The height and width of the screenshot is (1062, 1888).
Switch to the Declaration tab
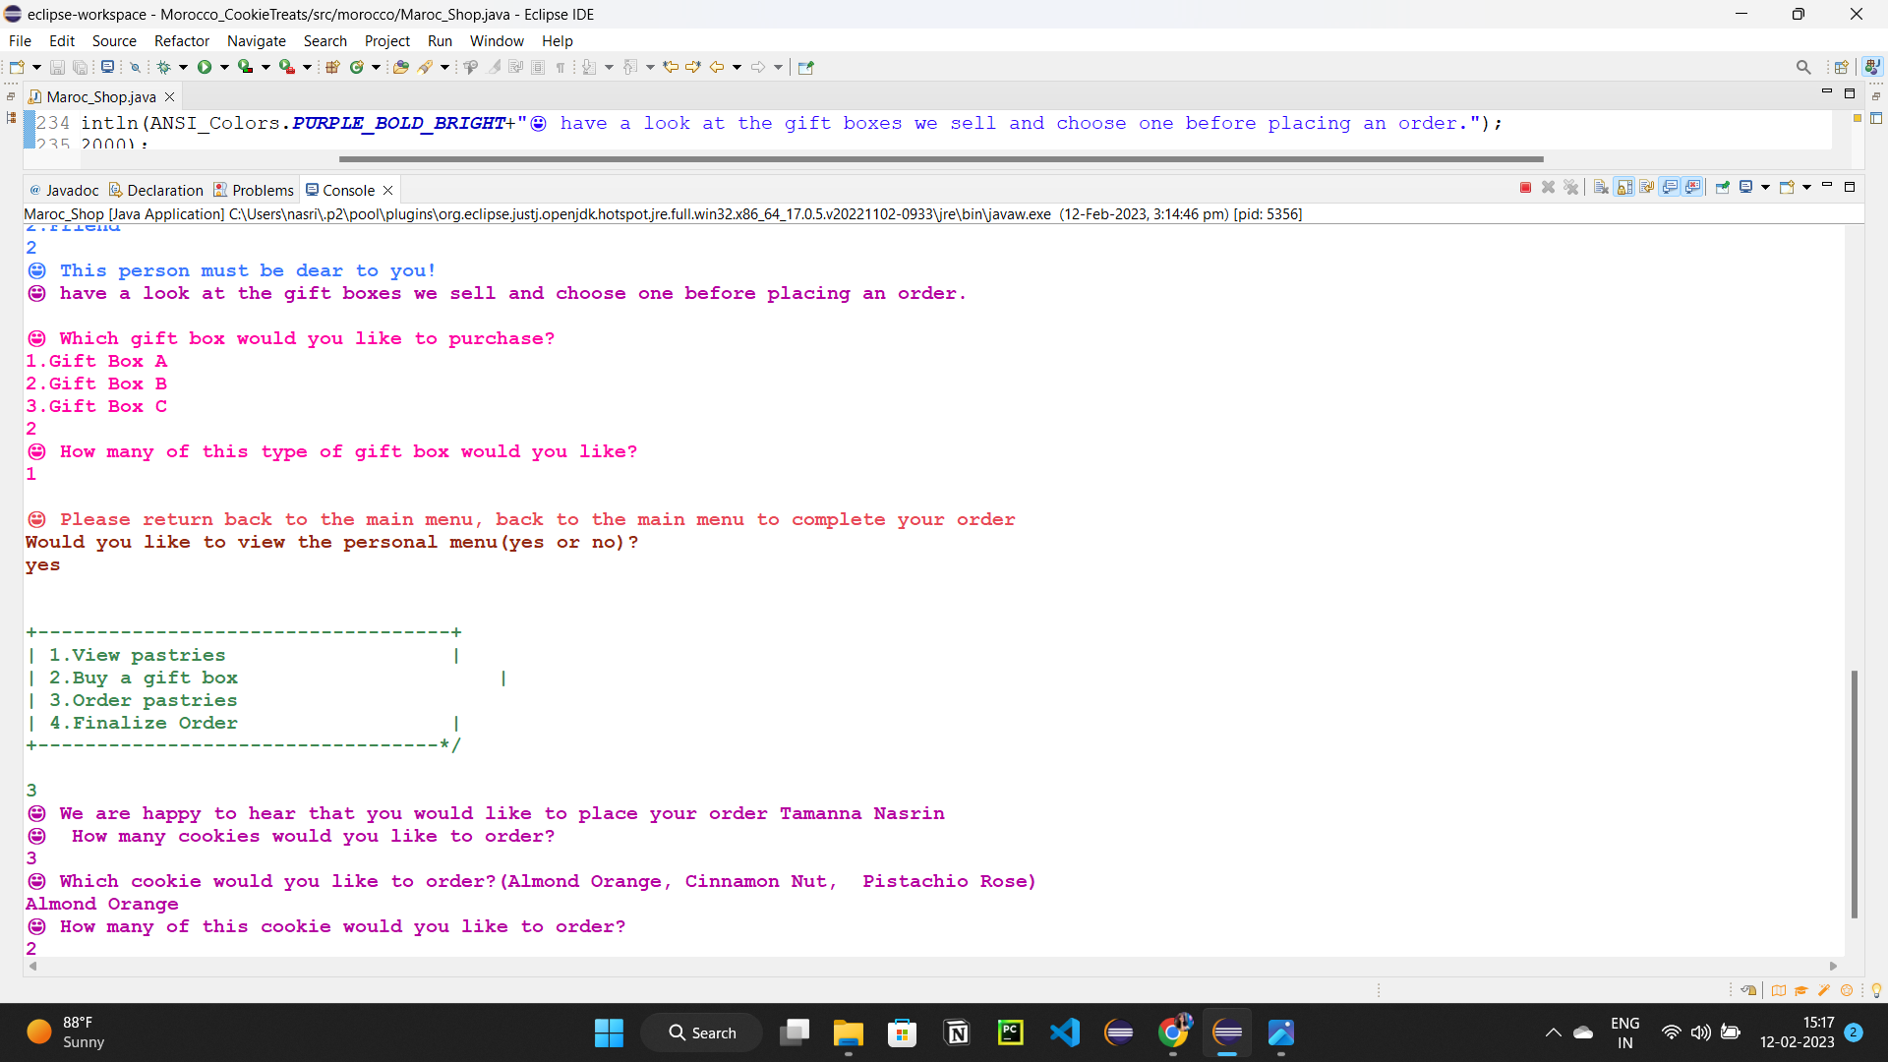point(164,190)
